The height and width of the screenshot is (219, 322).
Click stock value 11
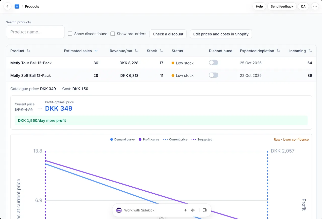162,76
